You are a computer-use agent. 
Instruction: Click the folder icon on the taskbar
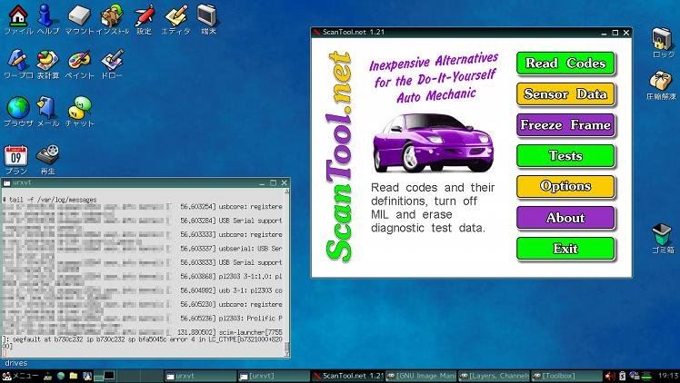click(x=74, y=376)
